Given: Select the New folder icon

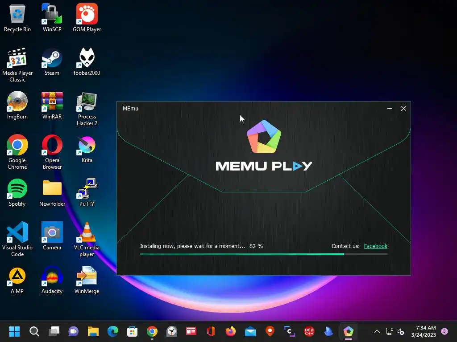Looking at the screenshot, I should [52, 192].
